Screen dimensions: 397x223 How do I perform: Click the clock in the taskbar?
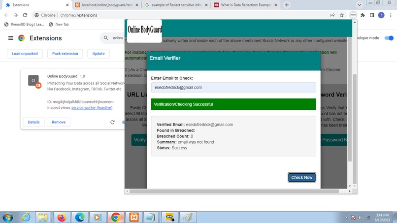382,218
